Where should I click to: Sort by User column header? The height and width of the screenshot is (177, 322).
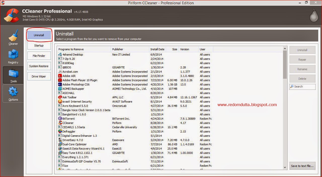(206, 49)
